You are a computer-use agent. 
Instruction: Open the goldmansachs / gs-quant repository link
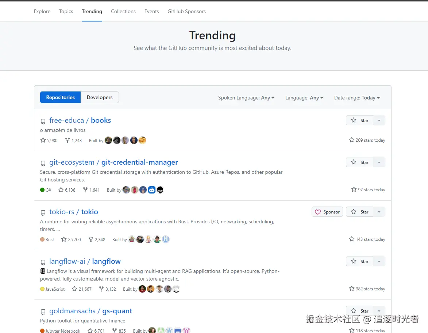pyautogui.click(x=90, y=311)
